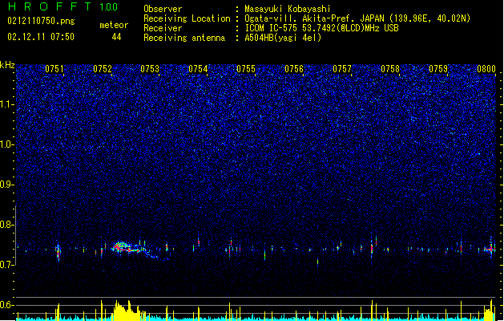Click the 1.1 kHz axis label

7,104
